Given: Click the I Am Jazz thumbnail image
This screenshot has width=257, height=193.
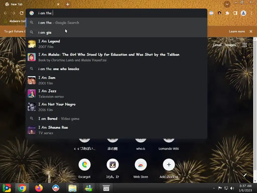Looking at the screenshot, I should coord(32,93).
